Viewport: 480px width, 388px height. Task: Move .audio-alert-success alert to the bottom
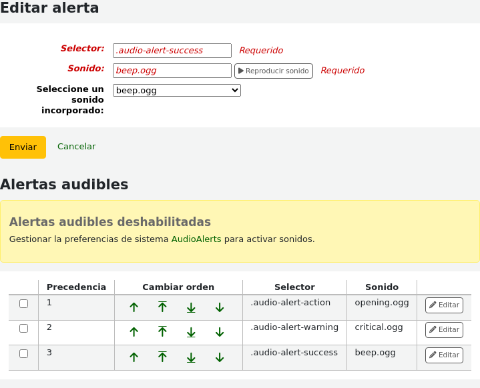(x=191, y=357)
